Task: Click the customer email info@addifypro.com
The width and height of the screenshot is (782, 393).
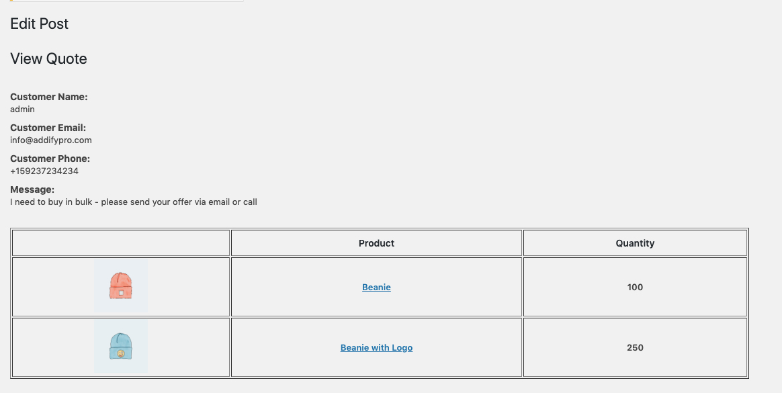Action: pyautogui.click(x=51, y=140)
